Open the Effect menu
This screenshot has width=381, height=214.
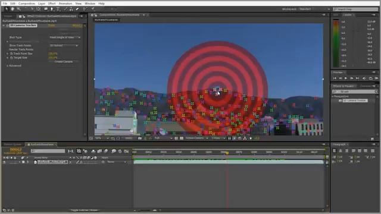point(52,4)
